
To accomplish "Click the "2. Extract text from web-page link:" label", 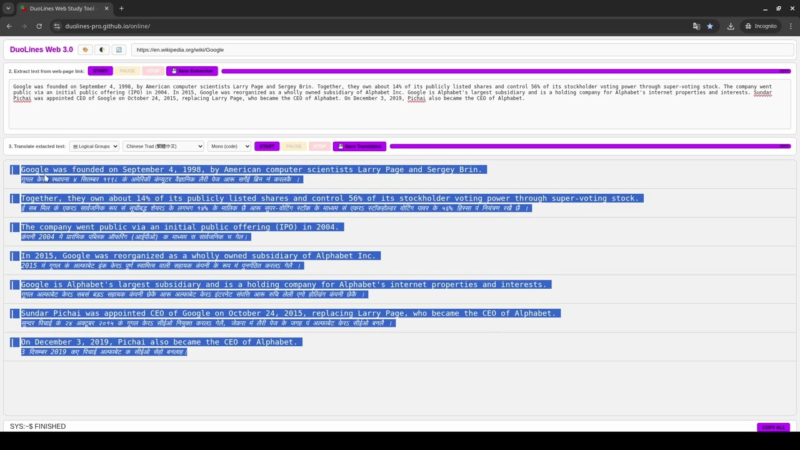I will (x=46, y=71).
